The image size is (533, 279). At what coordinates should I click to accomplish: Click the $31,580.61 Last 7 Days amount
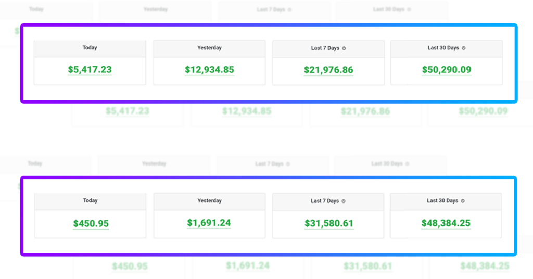coord(328,224)
